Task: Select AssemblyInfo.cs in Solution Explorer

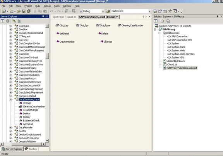Action: [176, 61]
